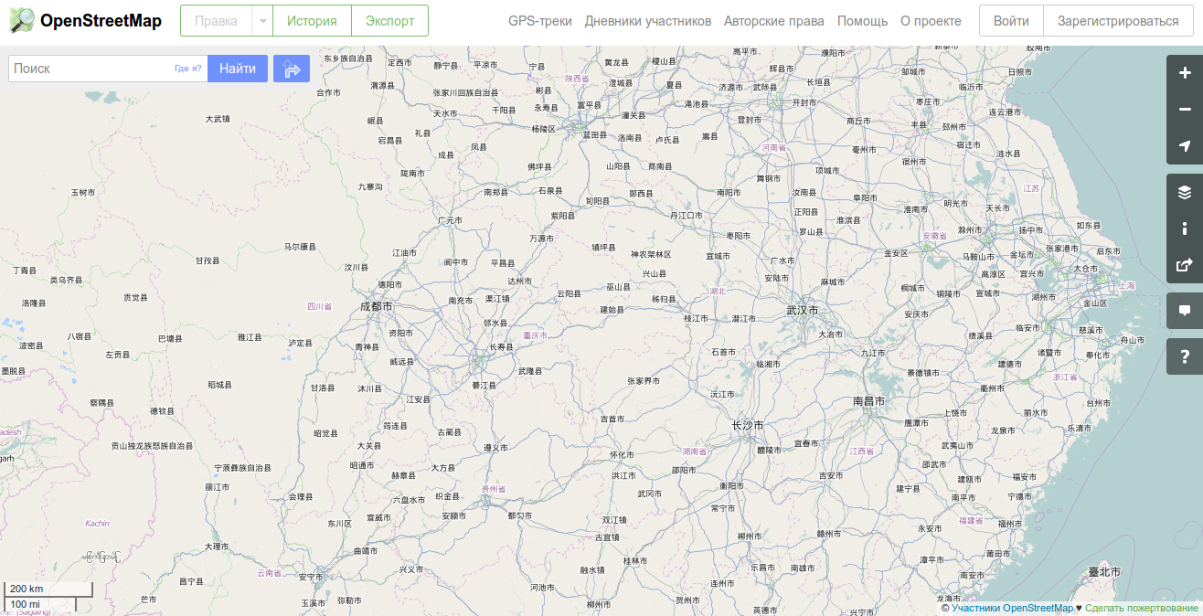Screen dimensions: 1203x616
Task: Open the Экспорт tab
Action: pos(389,21)
